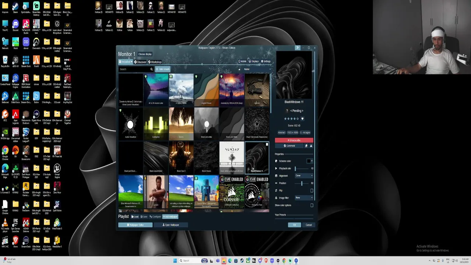Open the Name sort dropdown
The image size is (471, 265).
pyautogui.click(x=257, y=69)
